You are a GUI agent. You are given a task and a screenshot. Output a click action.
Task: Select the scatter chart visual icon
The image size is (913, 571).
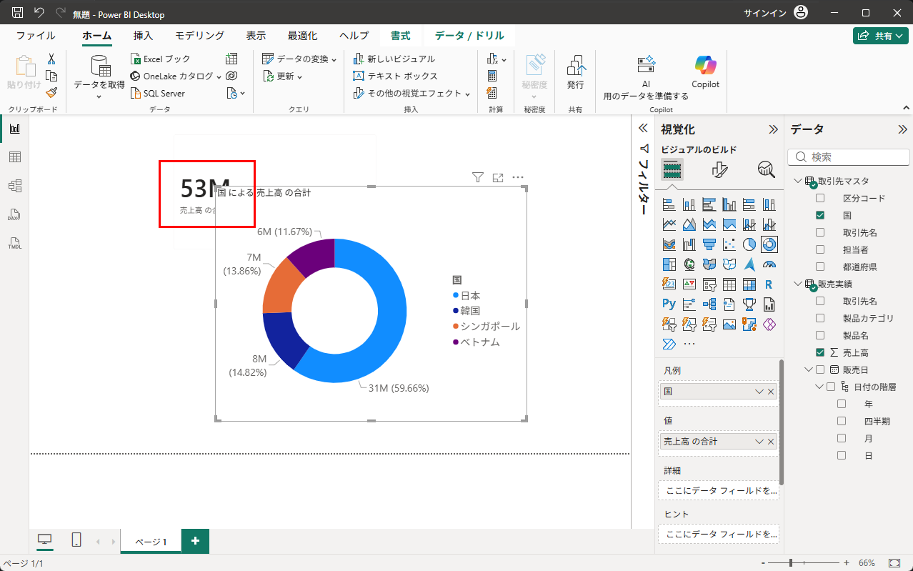[729, 244]
